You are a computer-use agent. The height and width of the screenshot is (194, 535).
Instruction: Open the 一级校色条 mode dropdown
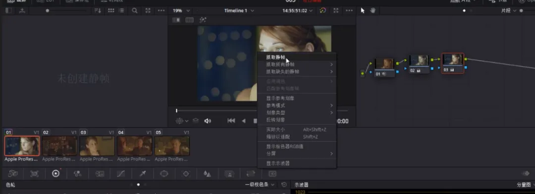(x=260, y=185)
